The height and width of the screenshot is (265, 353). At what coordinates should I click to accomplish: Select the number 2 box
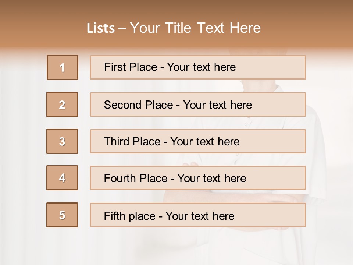(62, 105)
